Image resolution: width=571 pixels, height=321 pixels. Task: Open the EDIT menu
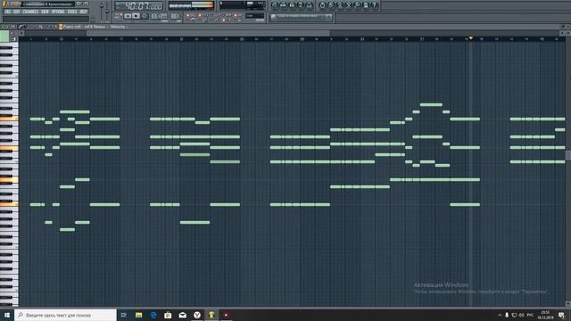point(16,12)
